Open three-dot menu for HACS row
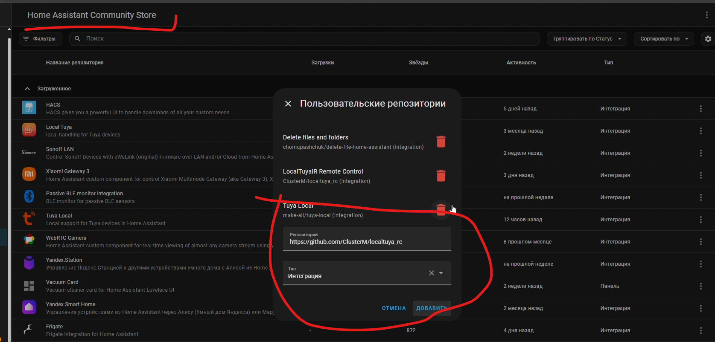715x342 pixels. coord(700,109)
